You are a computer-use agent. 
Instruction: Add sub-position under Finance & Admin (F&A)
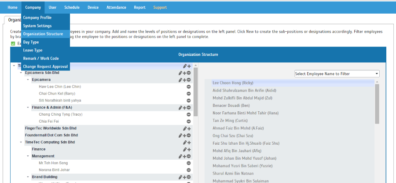185,108
